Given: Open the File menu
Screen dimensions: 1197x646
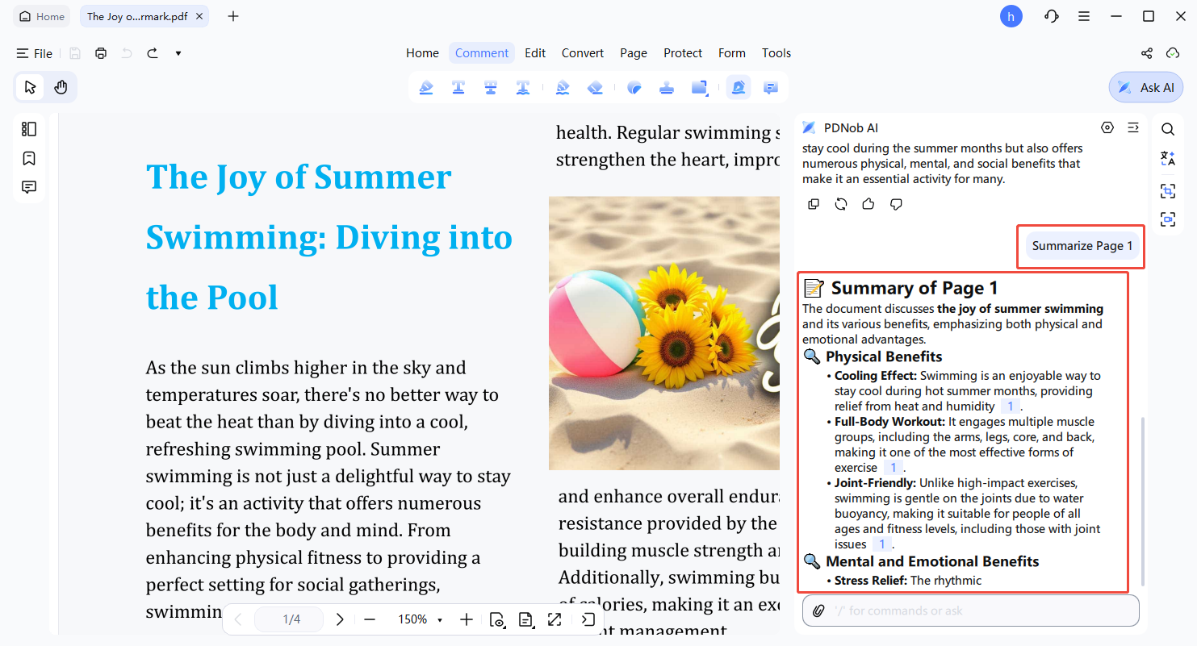Looking at the screenshot, I should [35, 53].
